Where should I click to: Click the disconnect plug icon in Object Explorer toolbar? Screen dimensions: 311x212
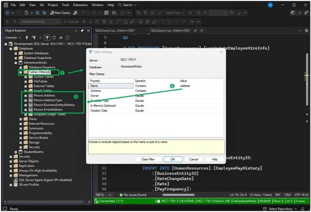[34, 38]
